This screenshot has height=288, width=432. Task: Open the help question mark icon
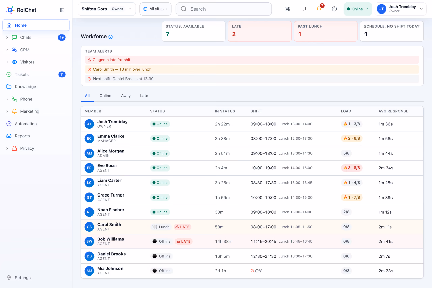coord(334,9)
